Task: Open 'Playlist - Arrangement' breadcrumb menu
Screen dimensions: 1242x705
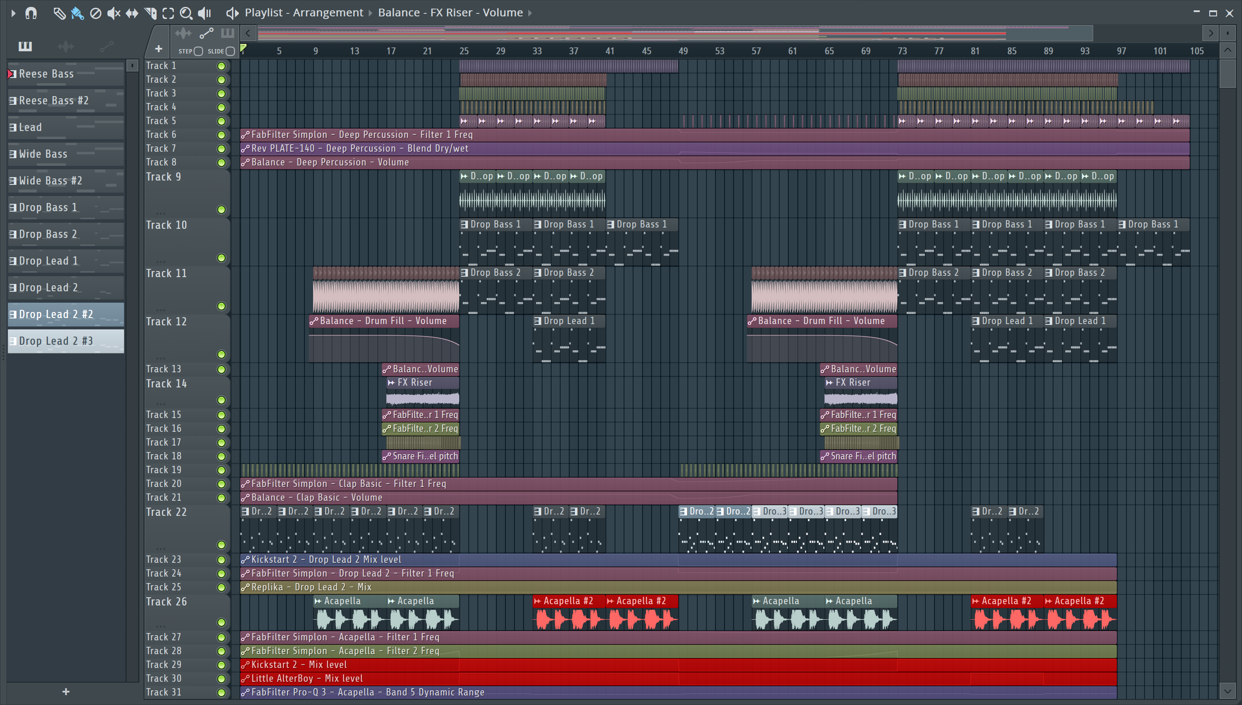Action: (x=304, y=12)
